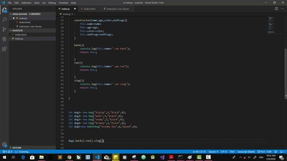Open the View menu
This screenshot has width=287, height=161.
click(x=37, y=3)
